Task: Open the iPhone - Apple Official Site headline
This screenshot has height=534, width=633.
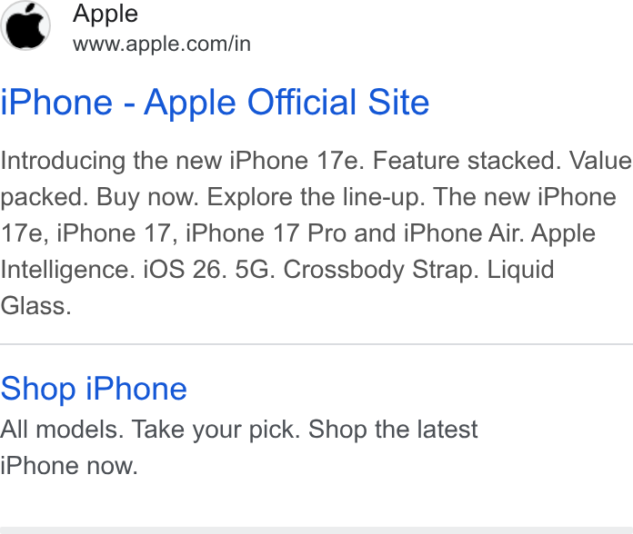Action: tap(215, 103)
